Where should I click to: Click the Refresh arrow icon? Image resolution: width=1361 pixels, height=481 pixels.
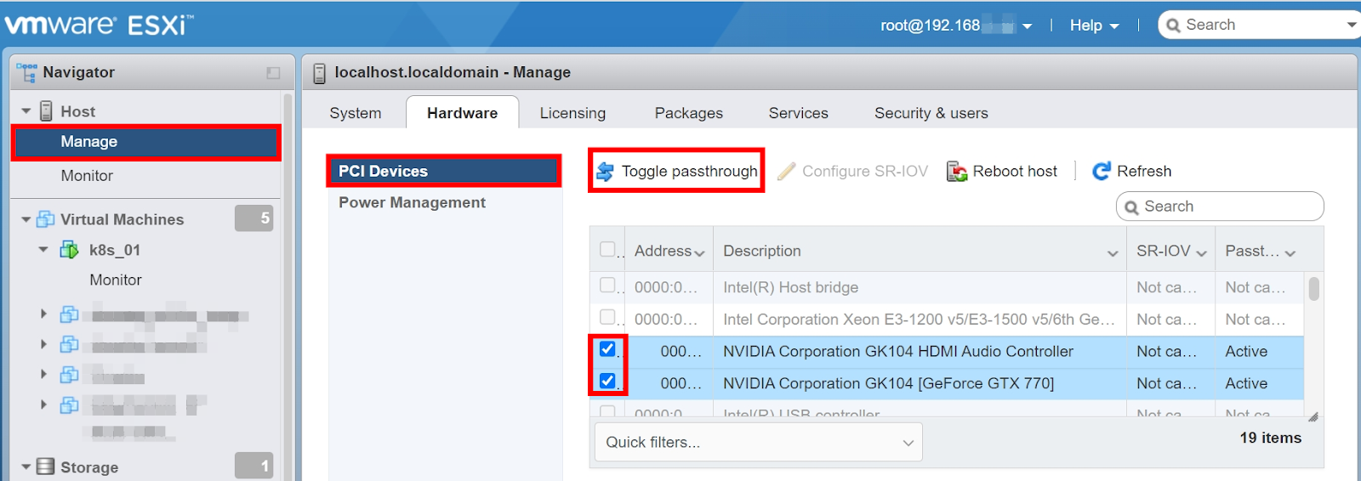pyautogui.click(x=1102, y=172)
